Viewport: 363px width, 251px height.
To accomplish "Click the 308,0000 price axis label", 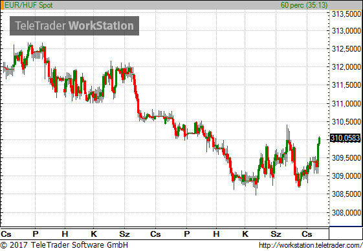I will (346, 212).
